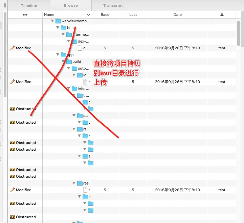Open the Browse tab
The height and width of the screenshot is (223, 244).
point(71,5)
